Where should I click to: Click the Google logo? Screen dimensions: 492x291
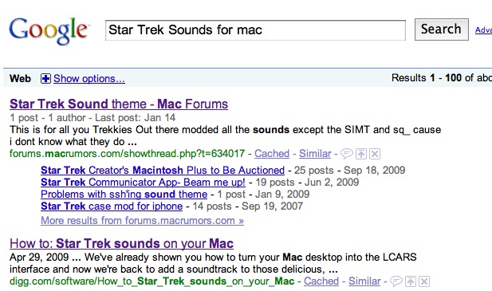pyautogui.click(x=49, y=31)
